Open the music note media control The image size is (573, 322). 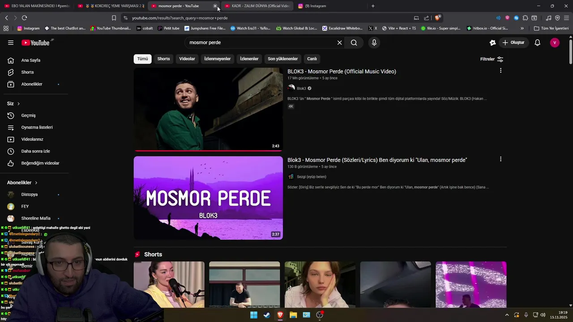click(x=548, y=18)
